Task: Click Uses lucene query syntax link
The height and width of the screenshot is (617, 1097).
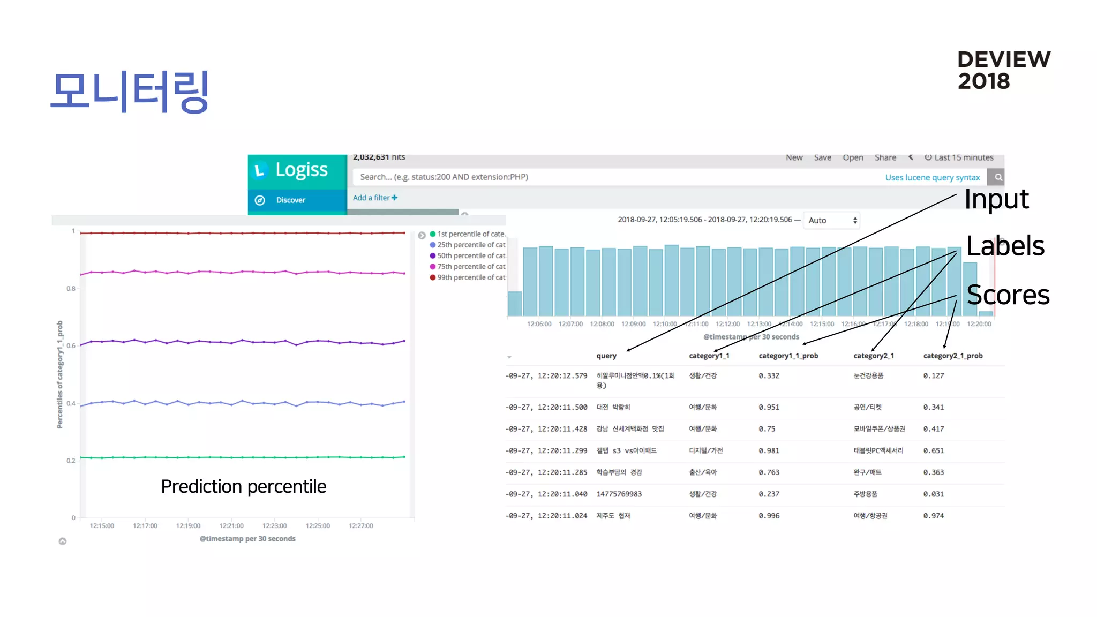Action: tap(932, 177)
